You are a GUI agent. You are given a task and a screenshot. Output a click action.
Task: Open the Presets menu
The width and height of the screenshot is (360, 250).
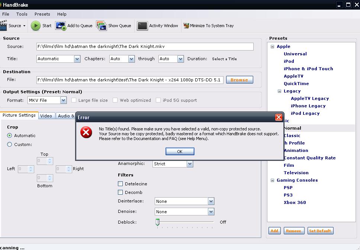[42, 14]
